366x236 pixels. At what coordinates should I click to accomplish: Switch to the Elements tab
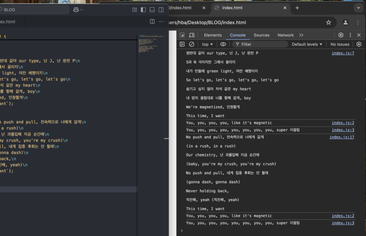213,35
